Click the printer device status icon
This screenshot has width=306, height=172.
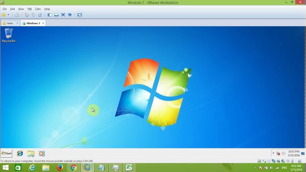click(278, 161)
